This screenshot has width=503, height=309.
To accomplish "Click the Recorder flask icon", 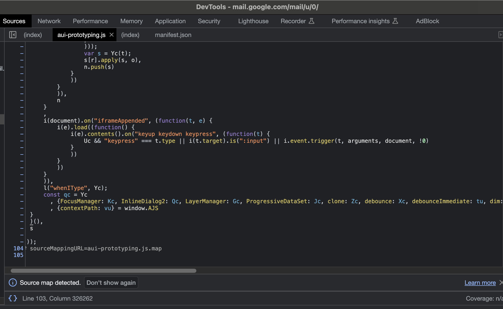I will click(x=312, y=21).
